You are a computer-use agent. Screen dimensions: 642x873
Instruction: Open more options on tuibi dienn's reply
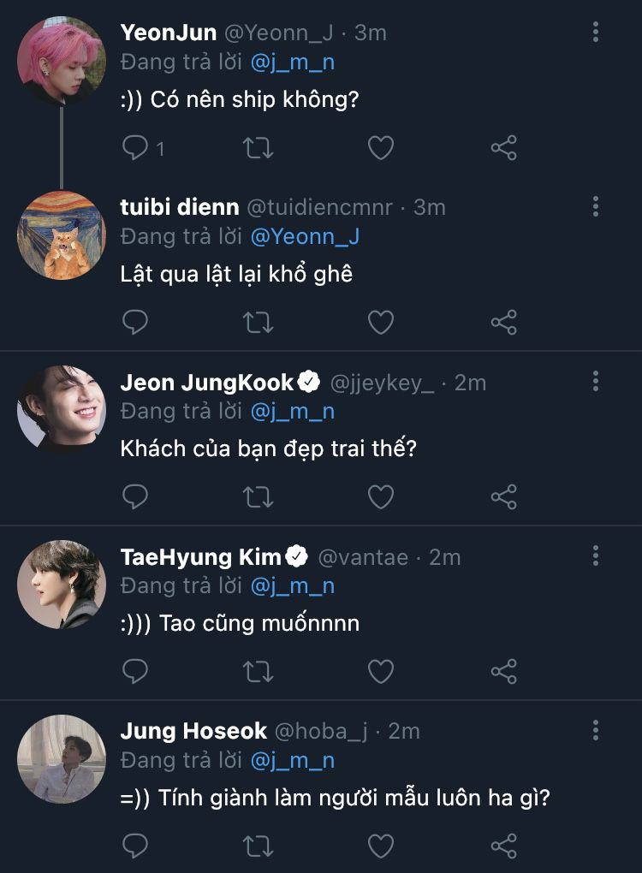click(x=596, y=207)
